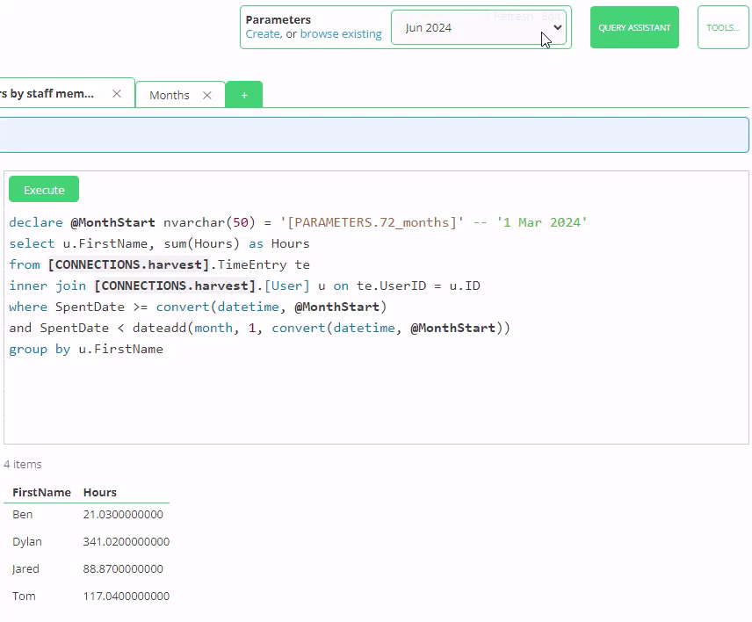Screen dimensions: 752x622
Task: Close the 'by staff mem...' query tab
Action: point(117,91)
